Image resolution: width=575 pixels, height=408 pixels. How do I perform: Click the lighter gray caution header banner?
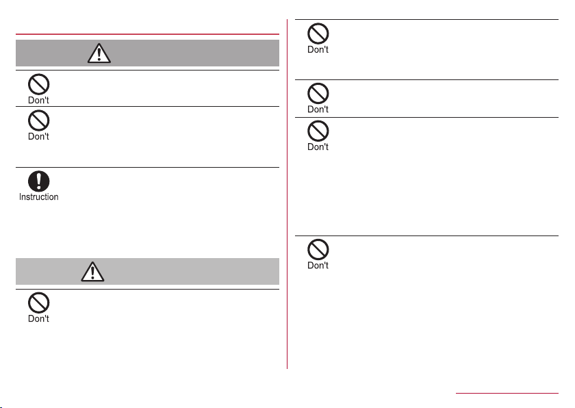click(147, 271)
